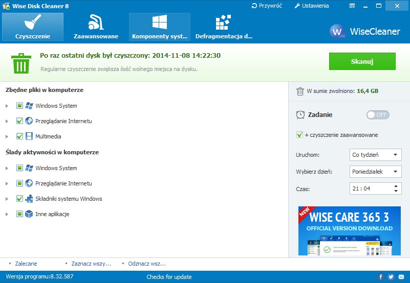Uncheck + czyszczenie zaawansowane
This screenshot has height=283, width=410.
point(299,135)
